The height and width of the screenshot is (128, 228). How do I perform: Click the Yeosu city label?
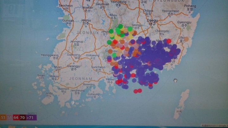(x=110, y=81)
